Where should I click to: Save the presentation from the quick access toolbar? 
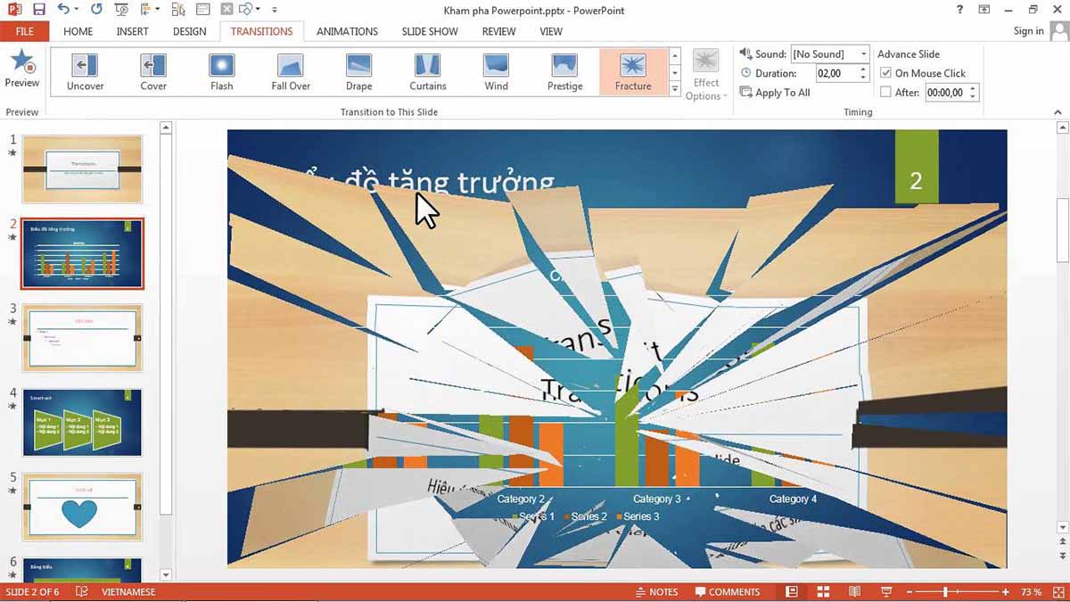38,10
